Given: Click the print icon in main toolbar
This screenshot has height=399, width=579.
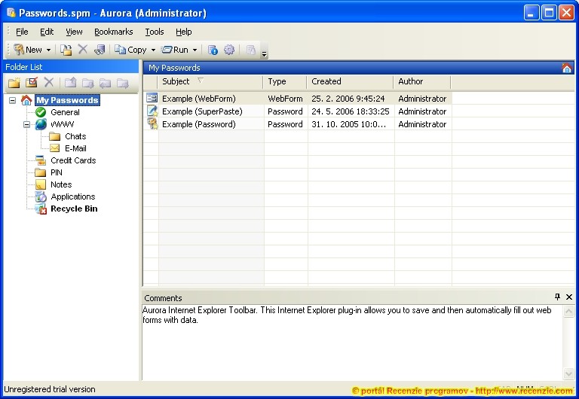Looking at the screenshot, I should [x=99, y=50].
